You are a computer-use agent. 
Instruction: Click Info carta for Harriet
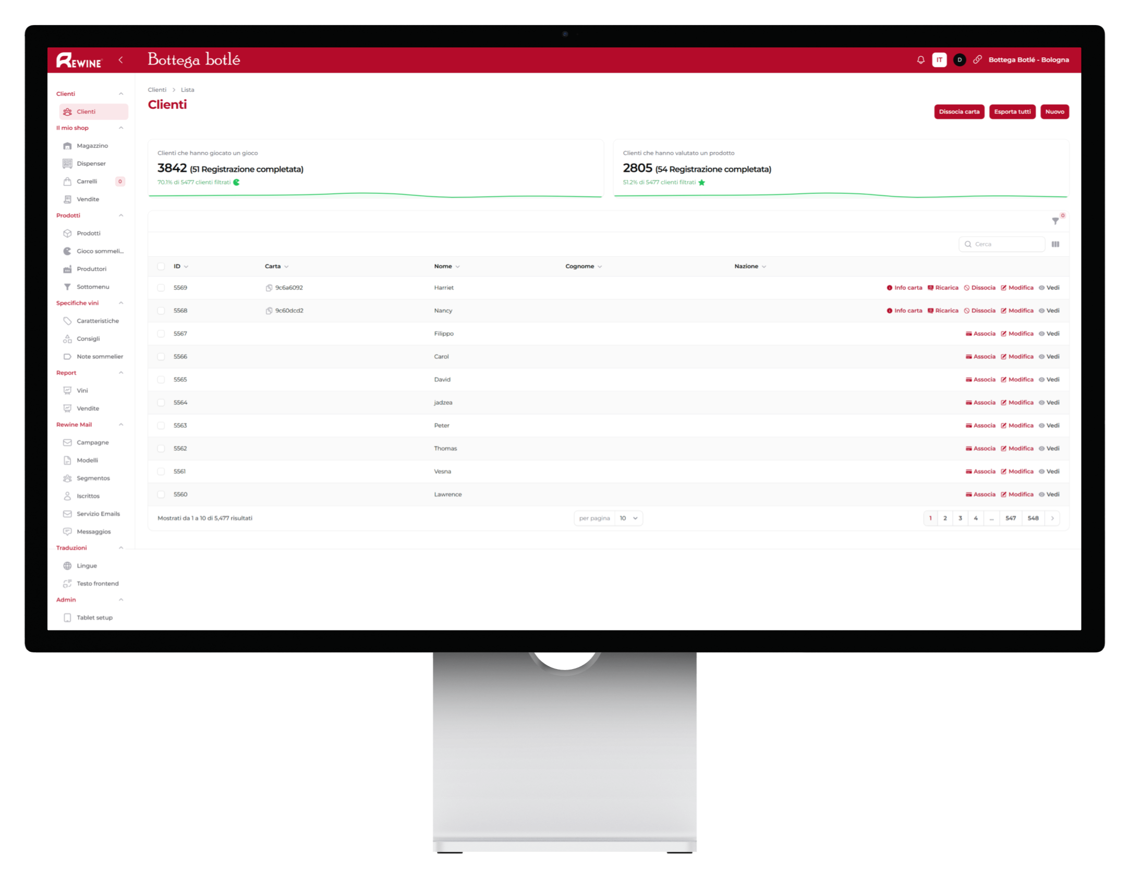[904, 288]
